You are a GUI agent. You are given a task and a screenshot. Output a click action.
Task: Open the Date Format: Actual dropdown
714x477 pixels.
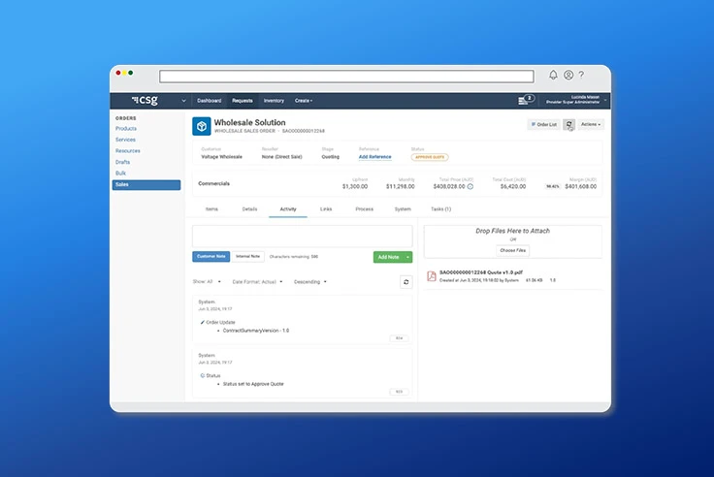257,282
